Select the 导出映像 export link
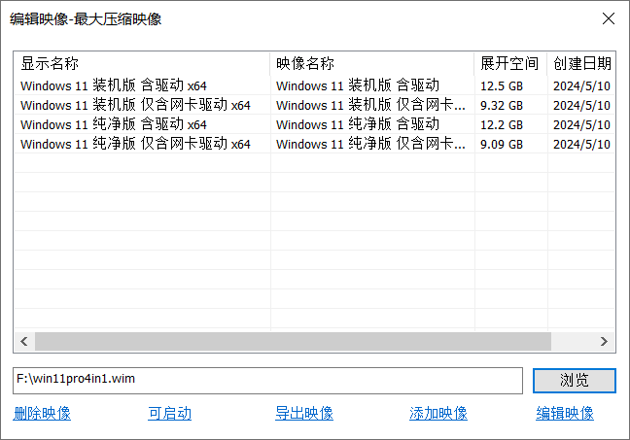Image resolution: width=630 pixels, height=440 pixels. (x=304, y=414)
